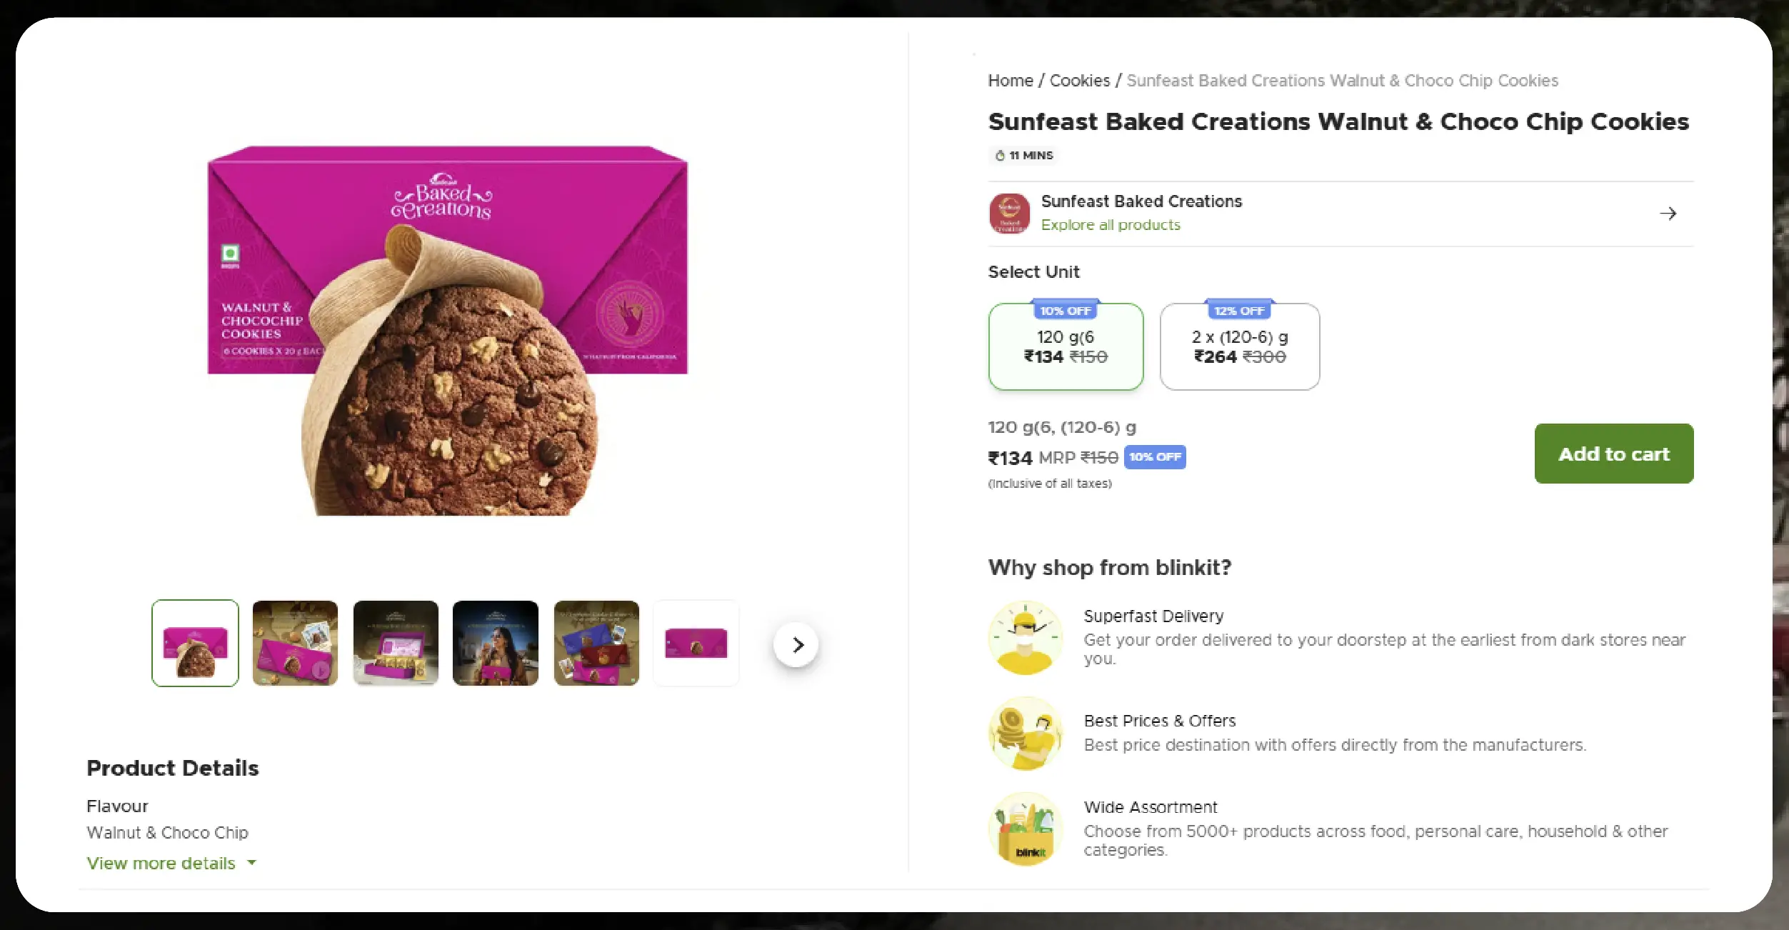Click the Best Prices & Offers coins icon
1789x930 pixels.
tap(1026, 734)
